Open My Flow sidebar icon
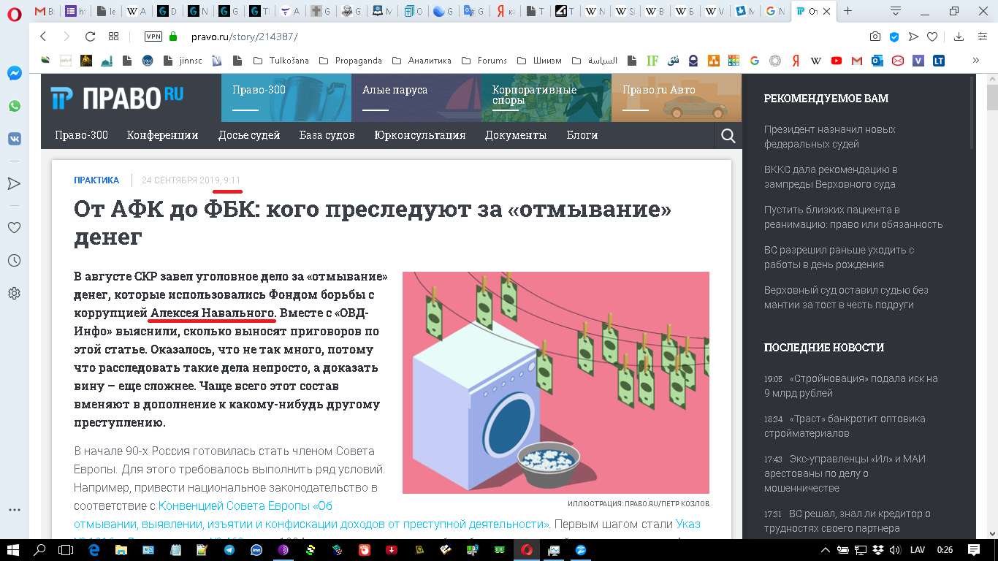The height and width of the screenshot is (561, 998). (14, 183)
